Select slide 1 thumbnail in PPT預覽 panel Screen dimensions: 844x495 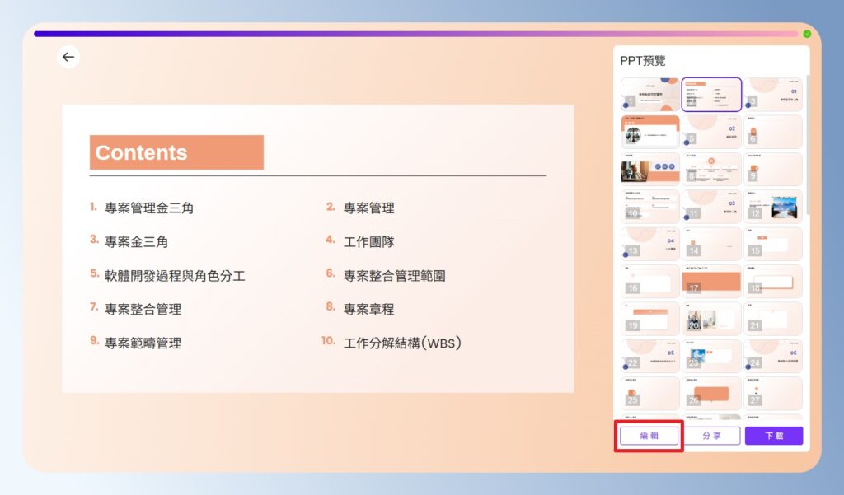649,93
